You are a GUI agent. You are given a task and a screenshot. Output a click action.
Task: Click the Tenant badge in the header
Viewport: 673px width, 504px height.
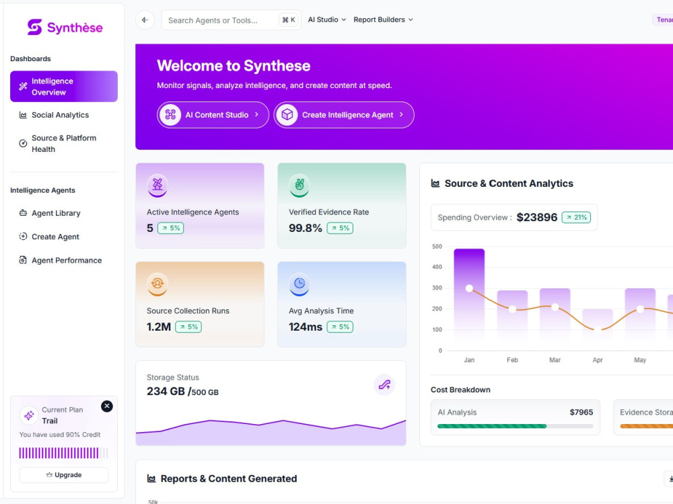[663, 19]
